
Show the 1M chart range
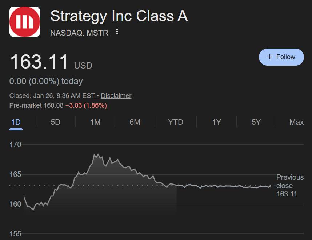tap(95, 122)
